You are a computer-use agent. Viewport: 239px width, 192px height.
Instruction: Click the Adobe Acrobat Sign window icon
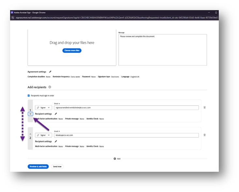point(12,12)
